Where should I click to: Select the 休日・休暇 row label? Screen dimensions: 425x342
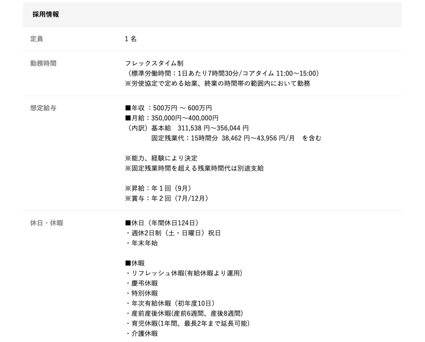46,223
